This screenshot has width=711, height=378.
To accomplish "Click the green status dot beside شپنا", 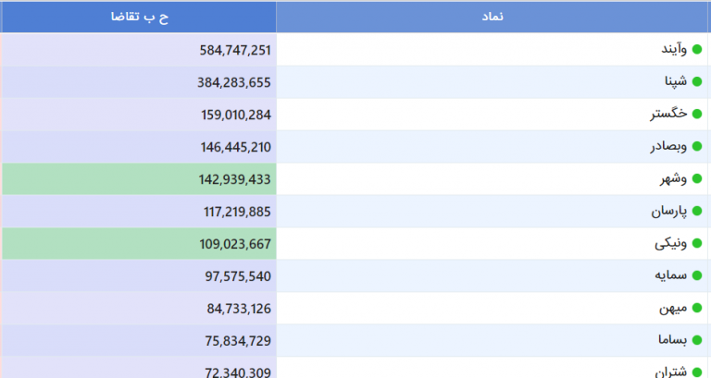I will [697, 81].
